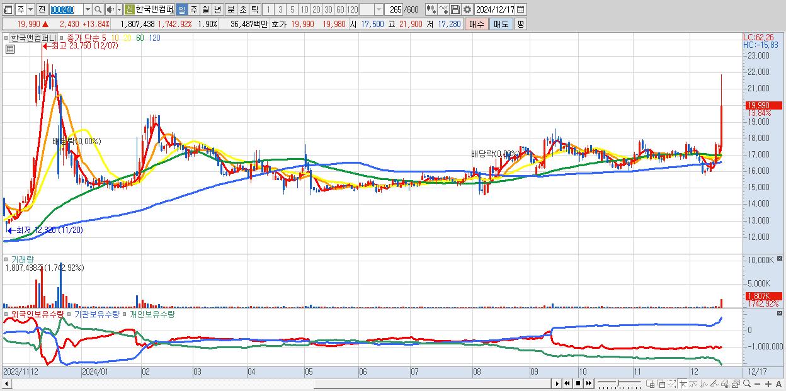786x391 pixels.
Task: Click the chart window icon before the magnifier
Action: pos(736,383)
